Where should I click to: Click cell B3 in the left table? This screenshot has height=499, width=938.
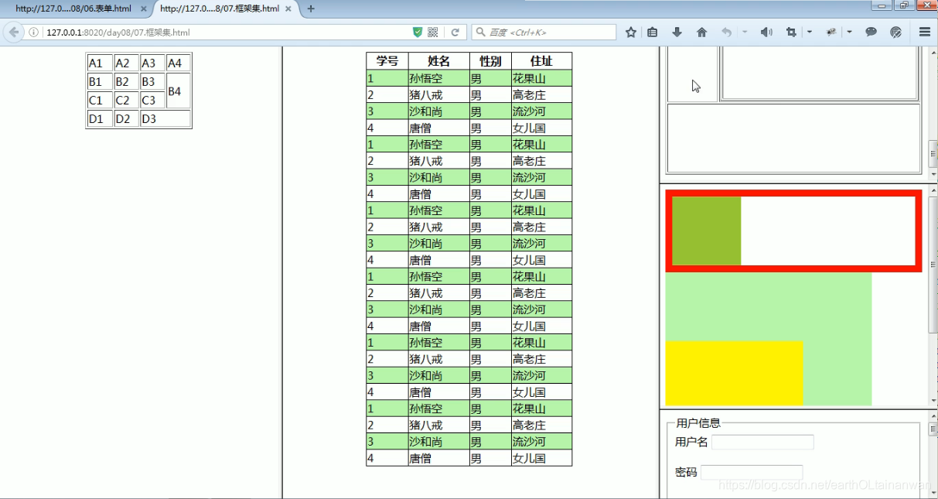click(x=152, y=81)
